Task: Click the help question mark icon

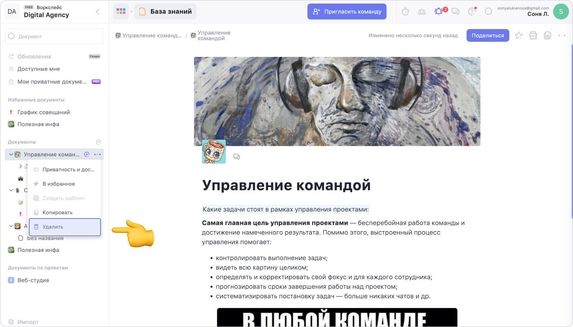Action: [x=472, y=11]
